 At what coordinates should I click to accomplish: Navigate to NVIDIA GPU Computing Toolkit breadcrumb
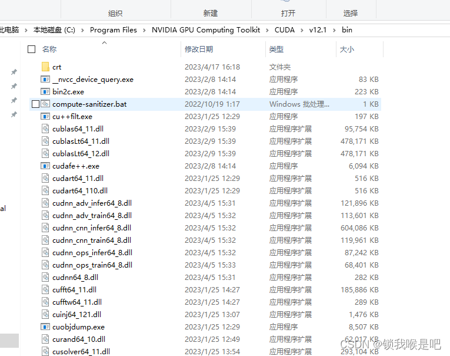point(206,30)
